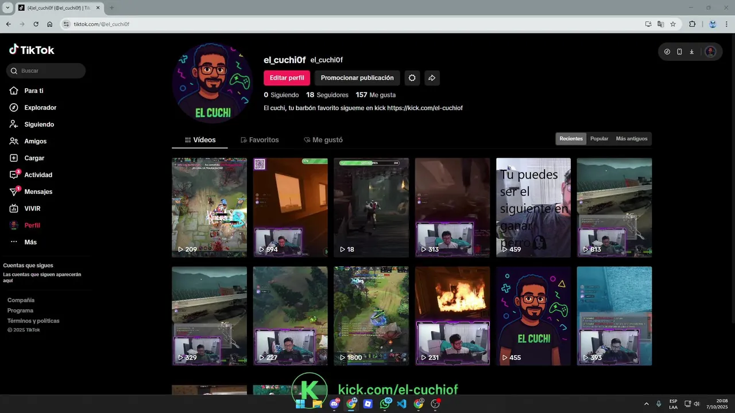The width and height of the screenshot is (735, 413).
Task: Open Amigos in sidebar
Action: (36, 141)
